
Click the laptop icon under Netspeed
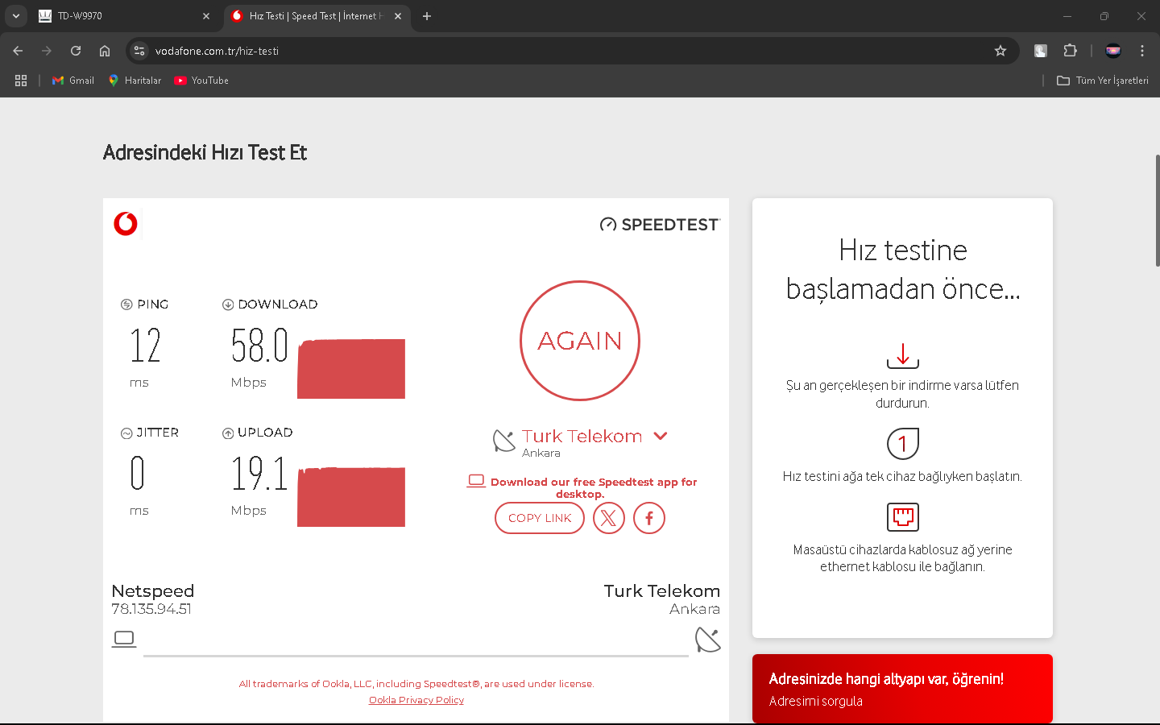coord(124,639)
